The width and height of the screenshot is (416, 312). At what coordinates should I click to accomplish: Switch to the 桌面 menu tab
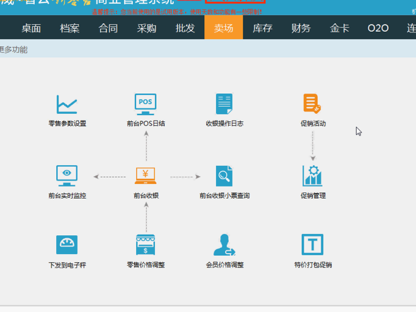(31, 28)
